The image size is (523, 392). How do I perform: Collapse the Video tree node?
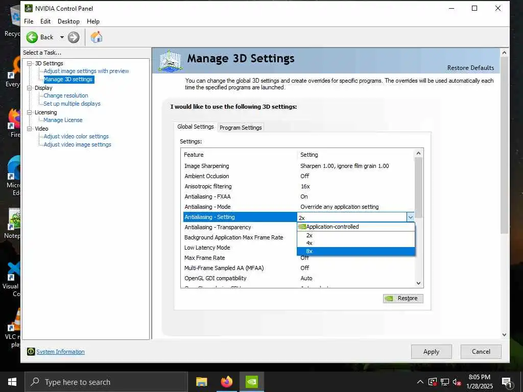click(x=29, y=129)
